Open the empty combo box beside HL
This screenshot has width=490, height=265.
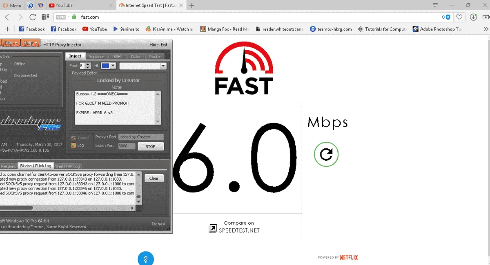point(143,66)
